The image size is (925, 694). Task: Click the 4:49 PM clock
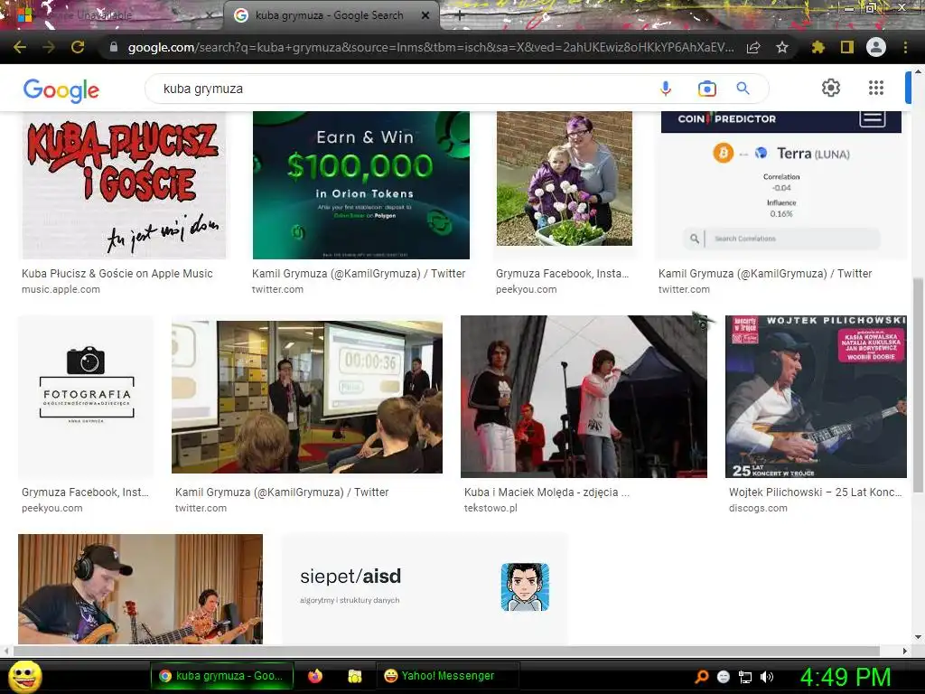point(846,677)
